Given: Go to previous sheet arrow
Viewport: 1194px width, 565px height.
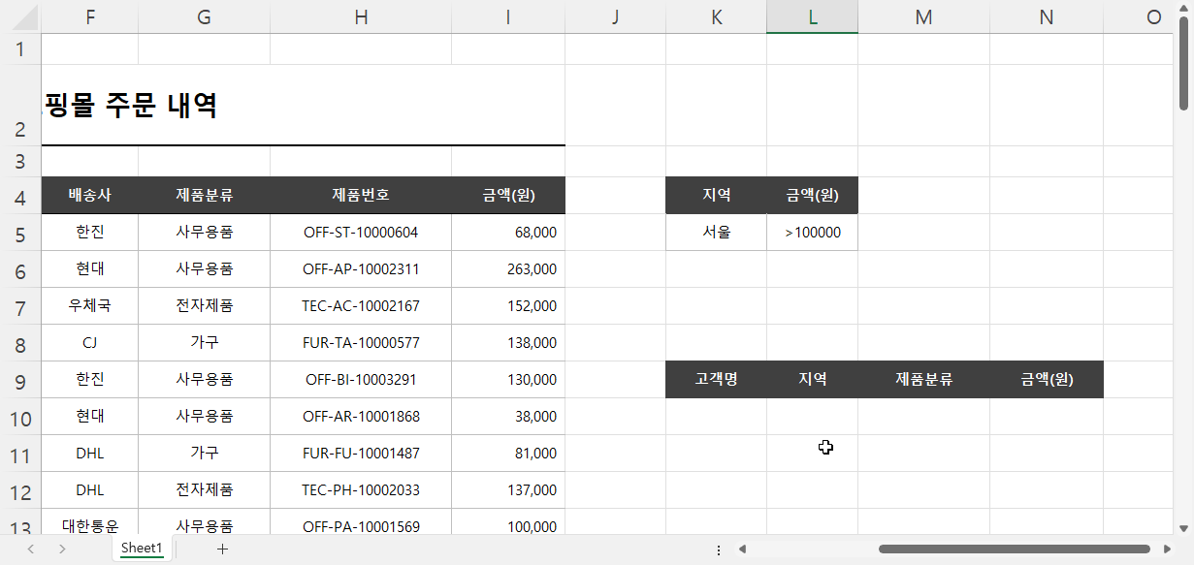Looking at the screenshot, I should click(31, 549).
